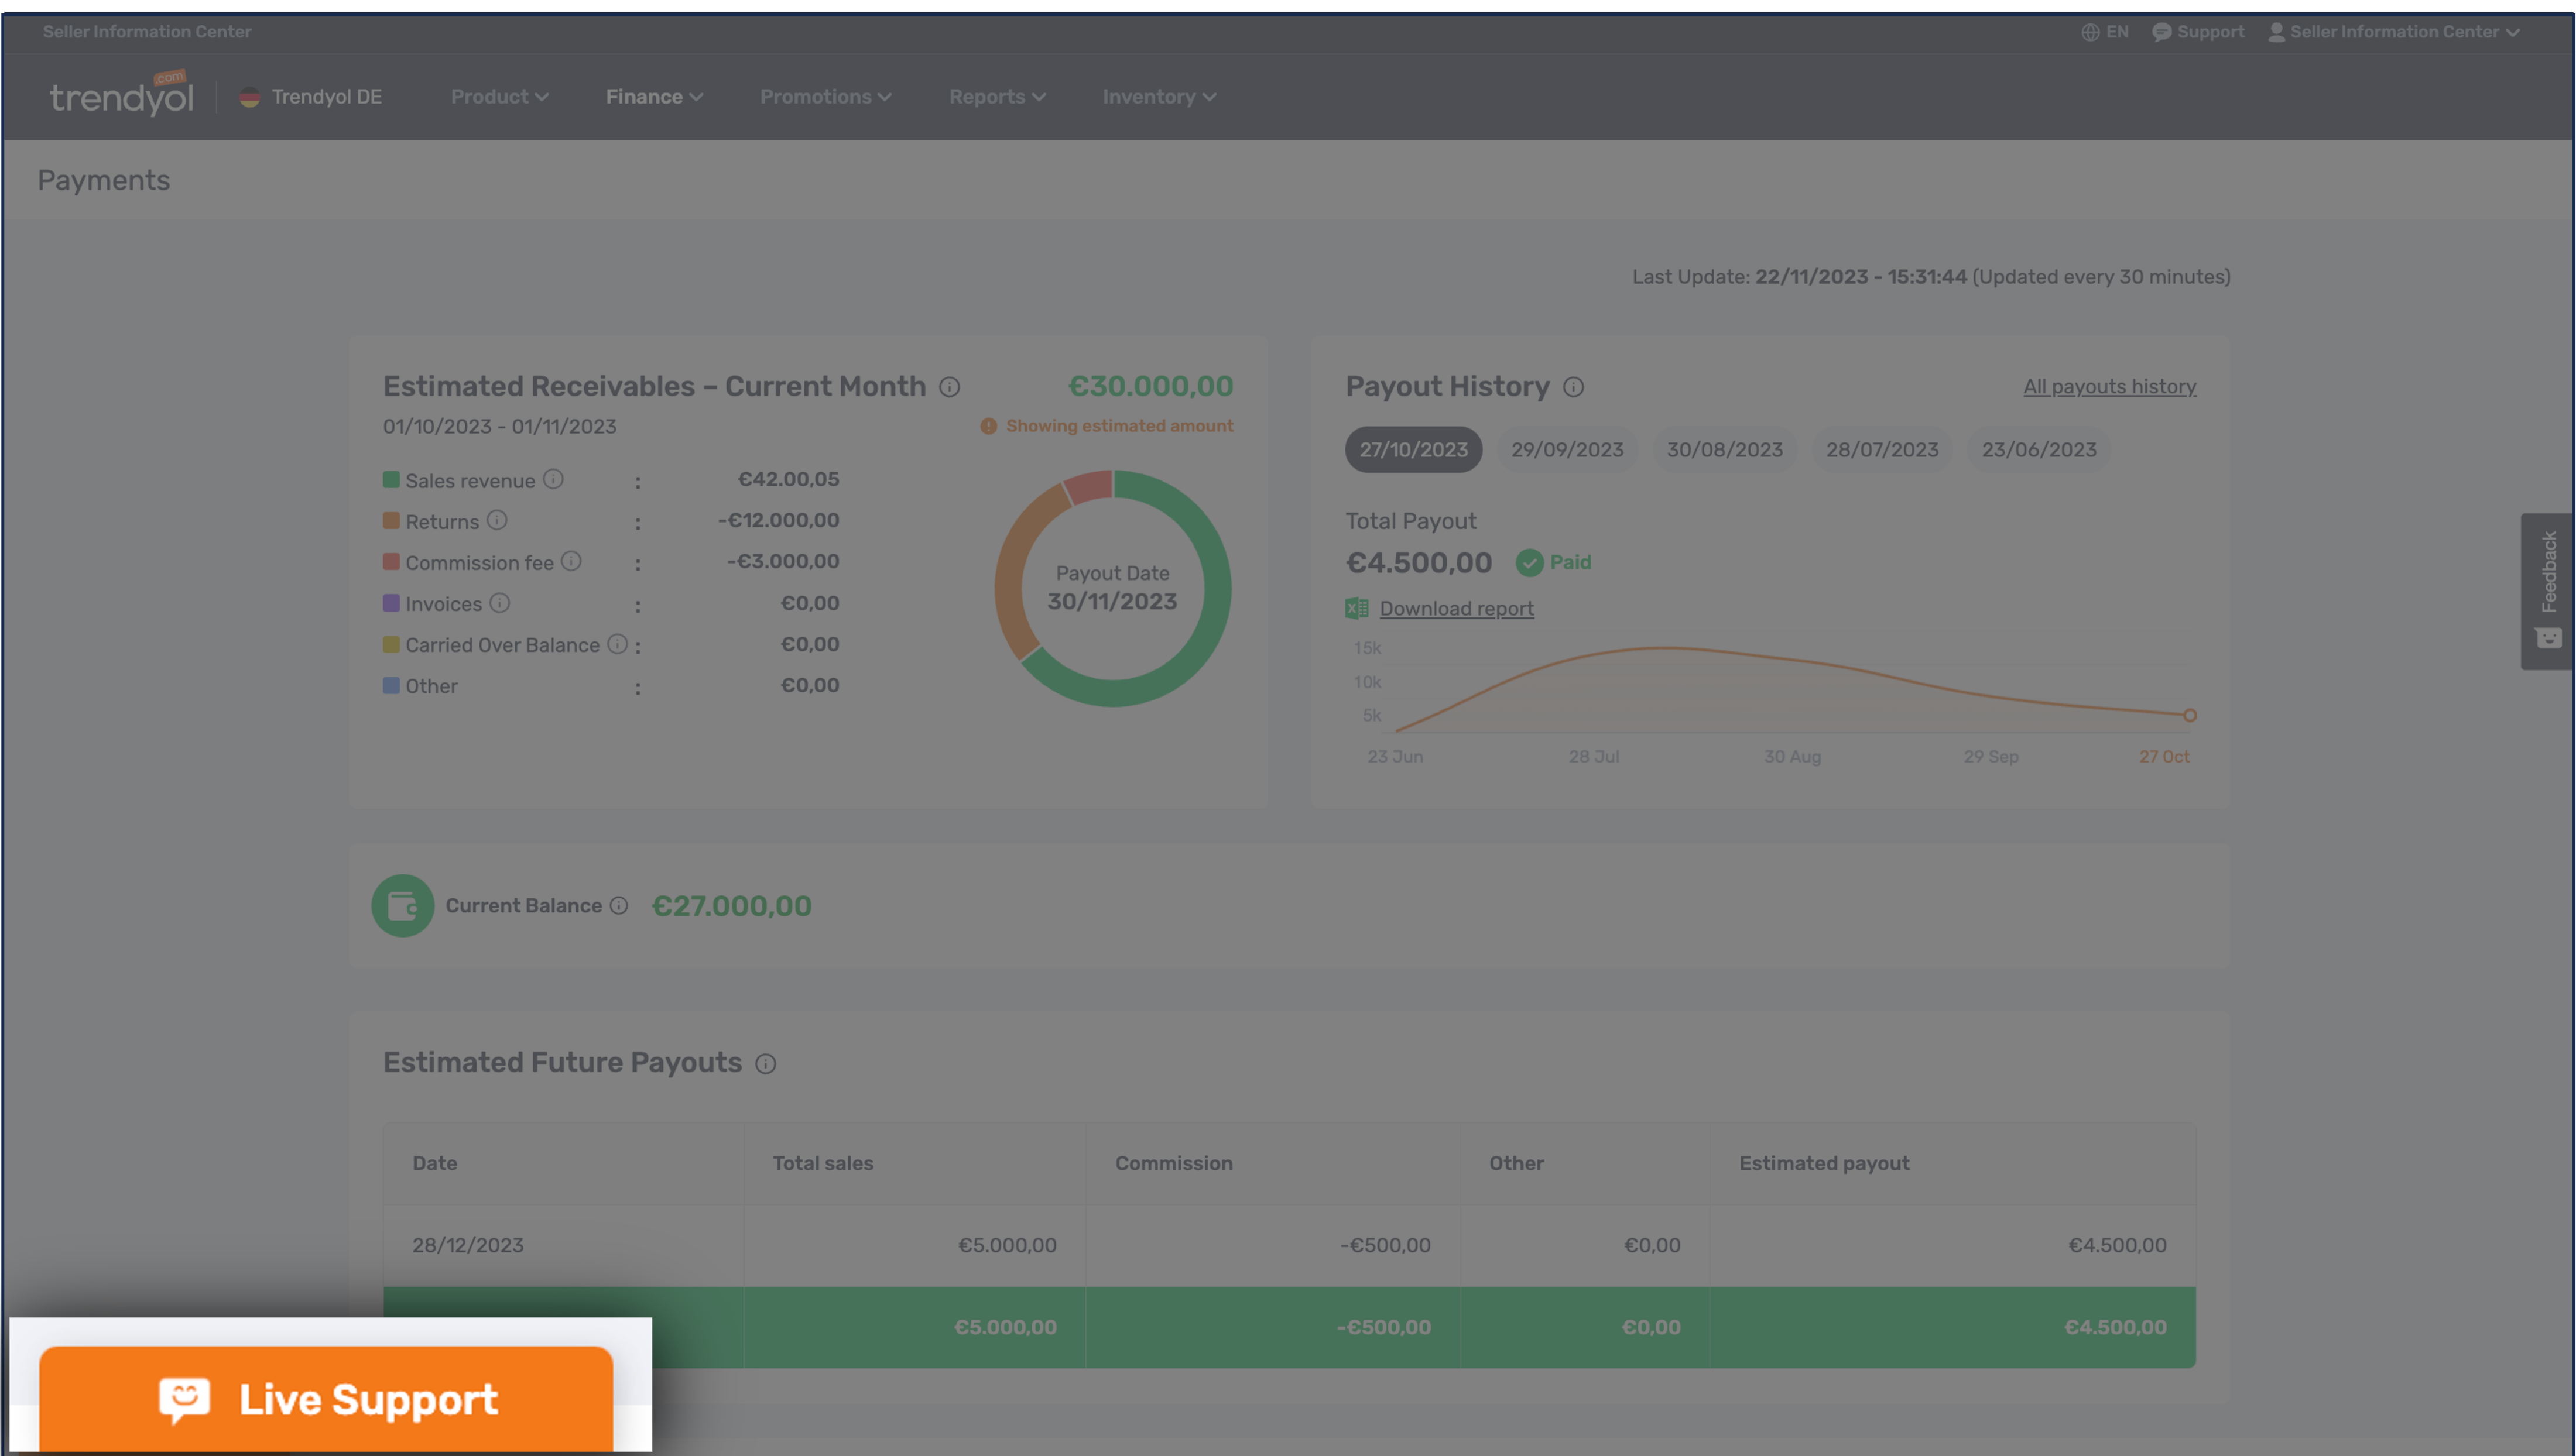The width and height of the screenshot is (2576, 1456).
Task: Click the Commission column header
Action: (1173, 1163)
